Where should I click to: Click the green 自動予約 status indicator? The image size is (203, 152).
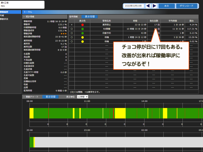82,33
